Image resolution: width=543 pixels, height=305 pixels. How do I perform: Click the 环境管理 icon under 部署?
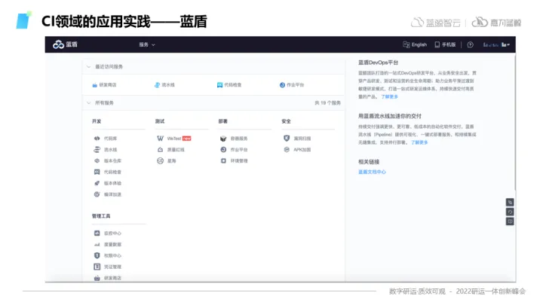click(x=223, y=161)
